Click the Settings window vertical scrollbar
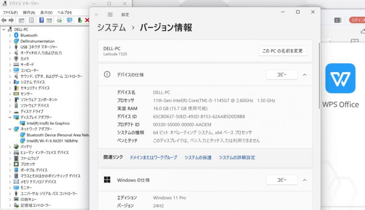 click(x=319, y=76)
